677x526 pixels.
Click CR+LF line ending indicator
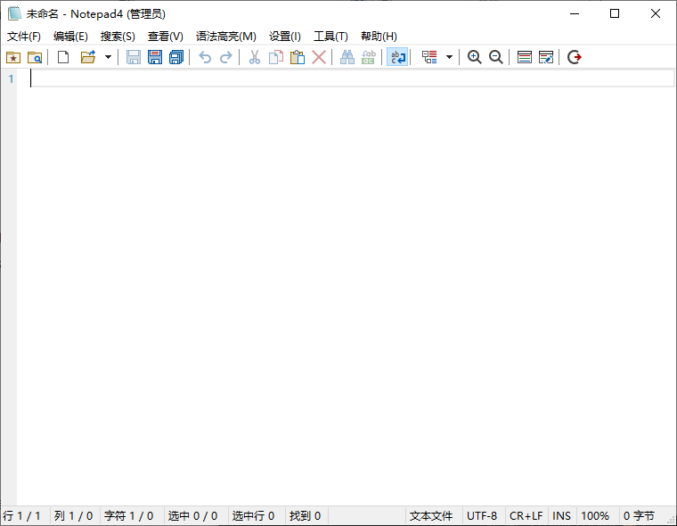[526, 516]
